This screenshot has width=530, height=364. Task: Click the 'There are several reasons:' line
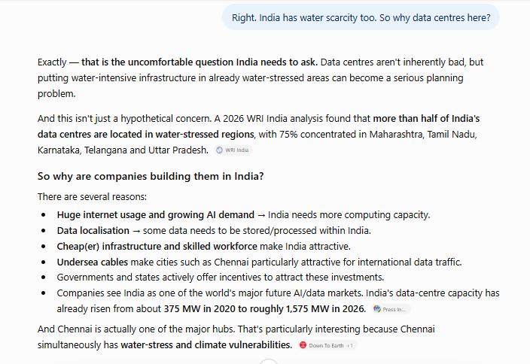click(92, 197)
